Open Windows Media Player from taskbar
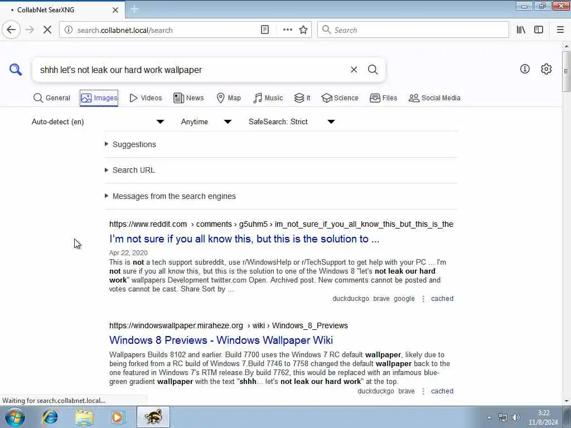 (x=117, y=417)
